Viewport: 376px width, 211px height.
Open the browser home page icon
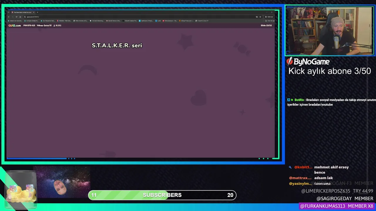pyautogui.click(x=20, y=17)
